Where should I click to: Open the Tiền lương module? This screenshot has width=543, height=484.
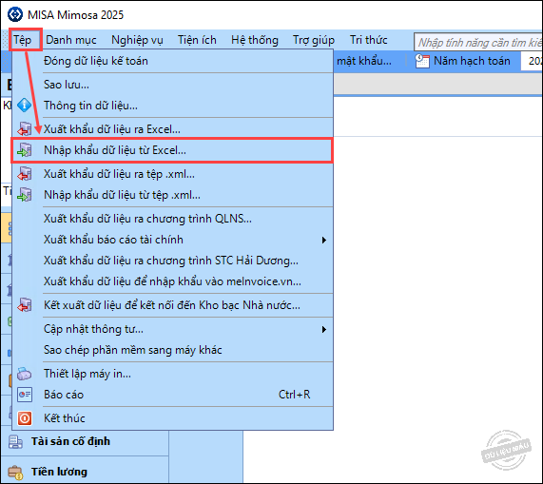coord(85,472)
